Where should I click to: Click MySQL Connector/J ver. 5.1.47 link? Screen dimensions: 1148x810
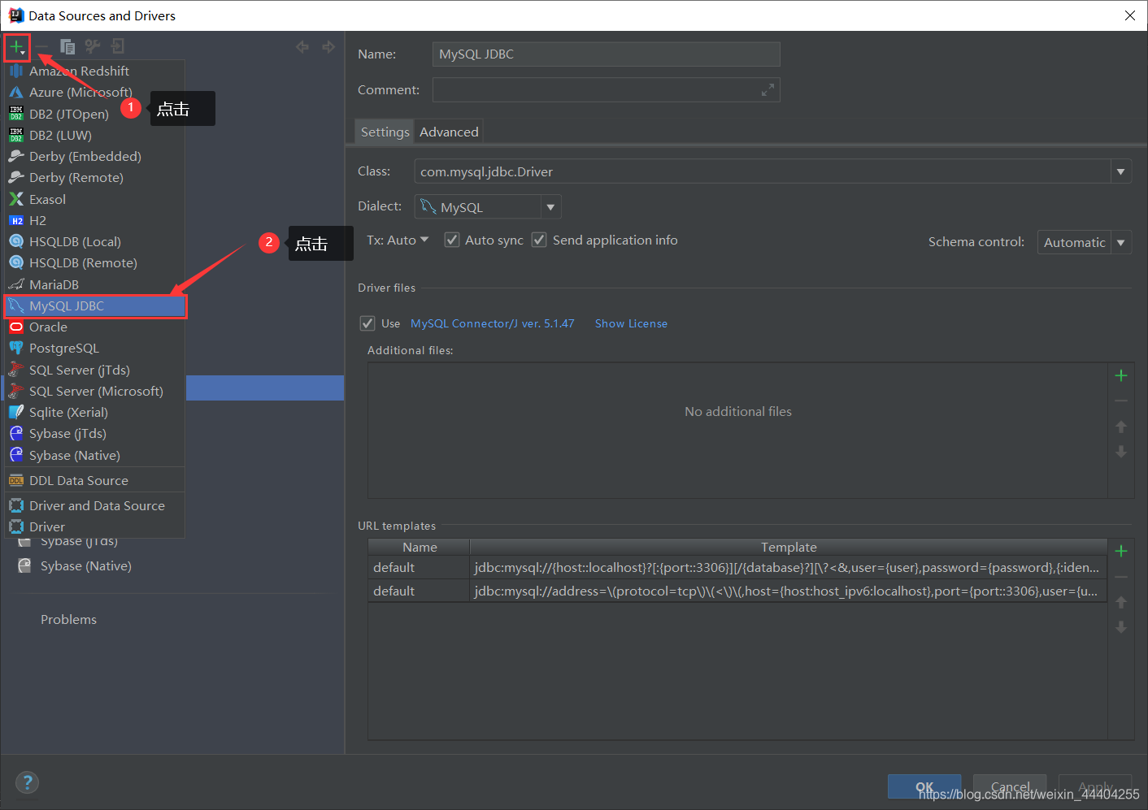pyautogui.click(x=492, y=323)
